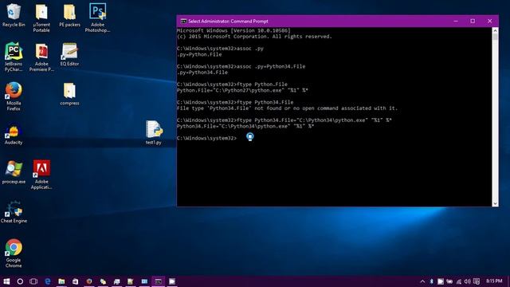The image size is (510, 287).
Task: Select the Adobe Premiere Pro desktop icon
Action: [x=41, y=57]
